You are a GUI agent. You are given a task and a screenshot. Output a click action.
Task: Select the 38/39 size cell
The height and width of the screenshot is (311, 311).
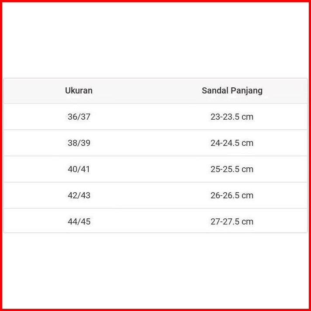click(79, 143)
